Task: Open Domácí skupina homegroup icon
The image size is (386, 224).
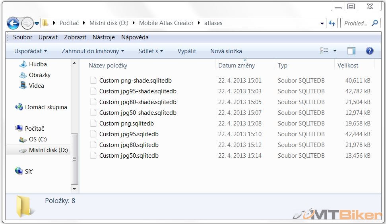Action: pos(19,107)
